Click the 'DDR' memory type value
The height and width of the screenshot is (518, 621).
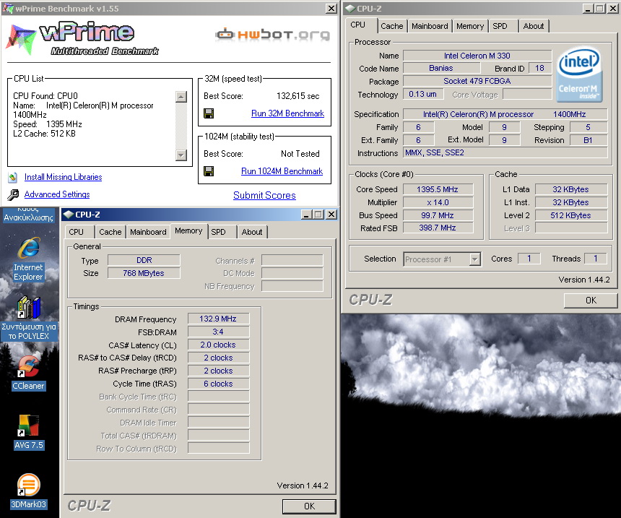point(144,260)
